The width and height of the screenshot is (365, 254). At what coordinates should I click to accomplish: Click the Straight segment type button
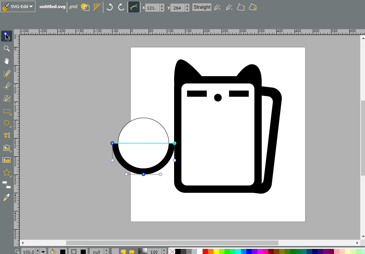coord(202,7)
